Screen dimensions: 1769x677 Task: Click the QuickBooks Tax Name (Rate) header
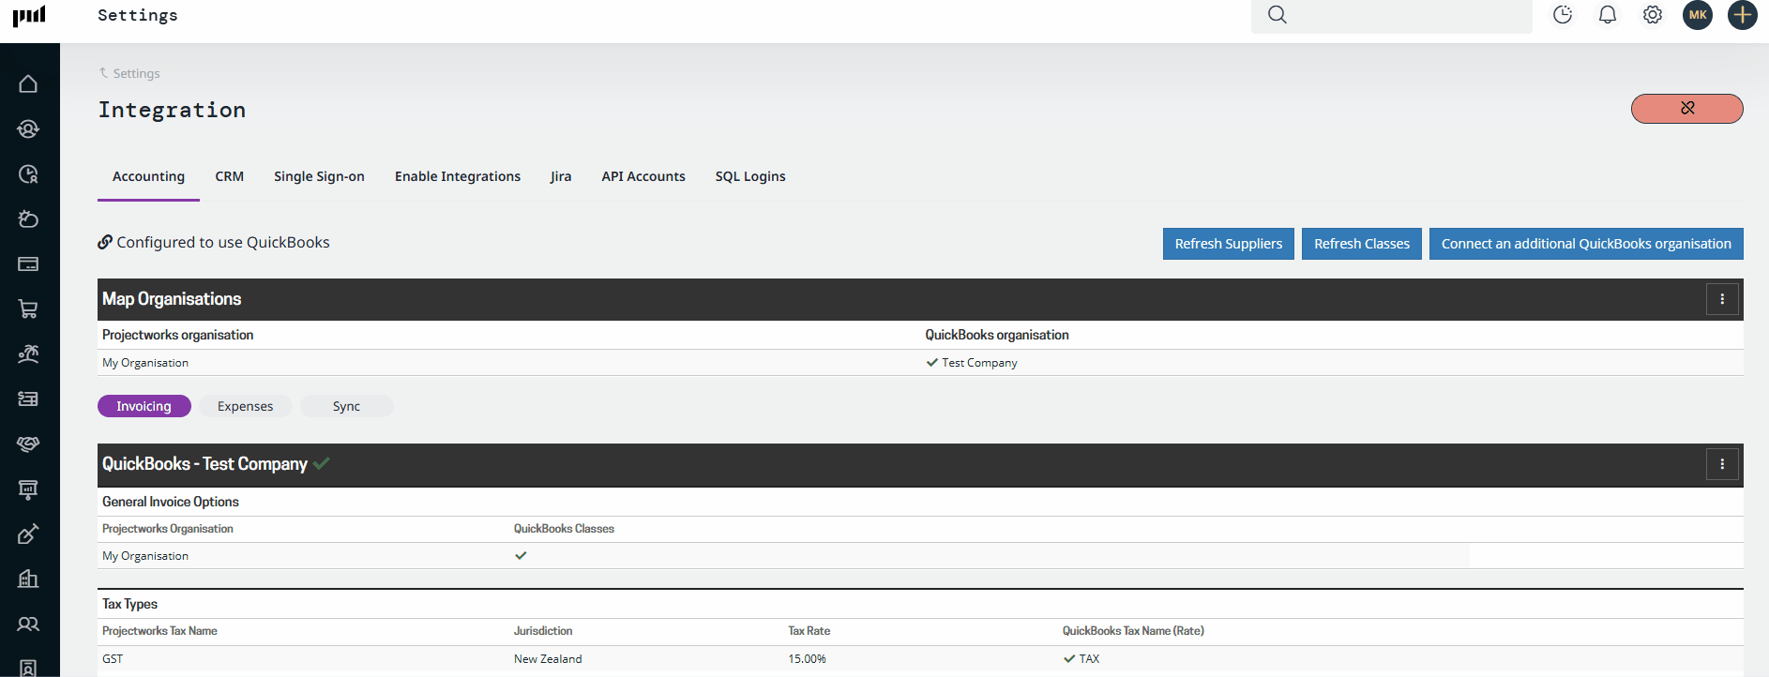1133,631
